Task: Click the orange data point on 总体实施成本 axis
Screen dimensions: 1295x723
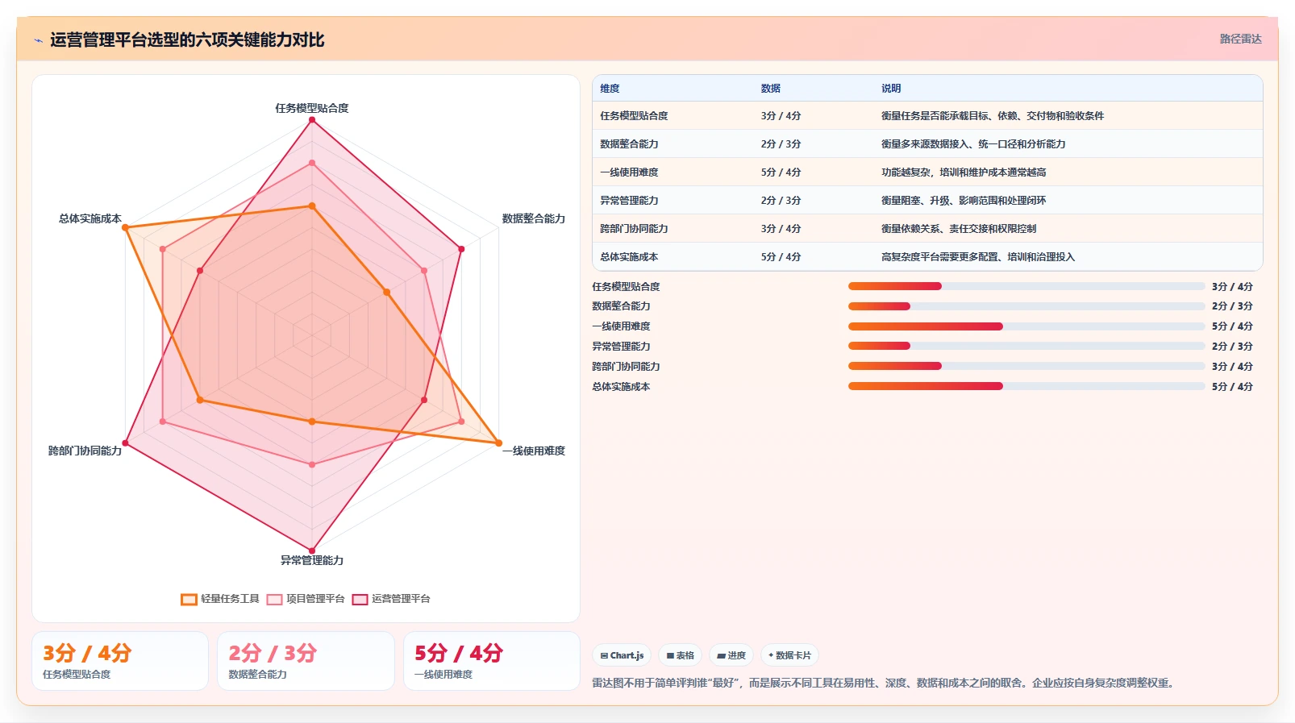Action: tap(125, 227)
